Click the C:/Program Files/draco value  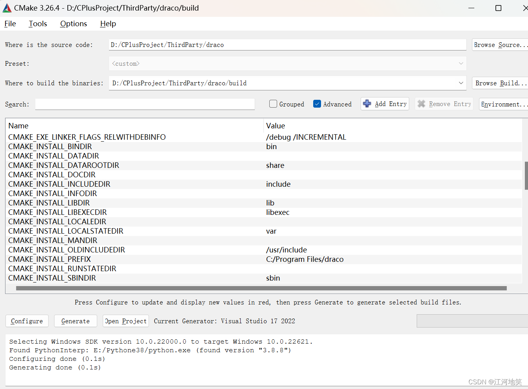pyautogui.click(x=305, y=259)
